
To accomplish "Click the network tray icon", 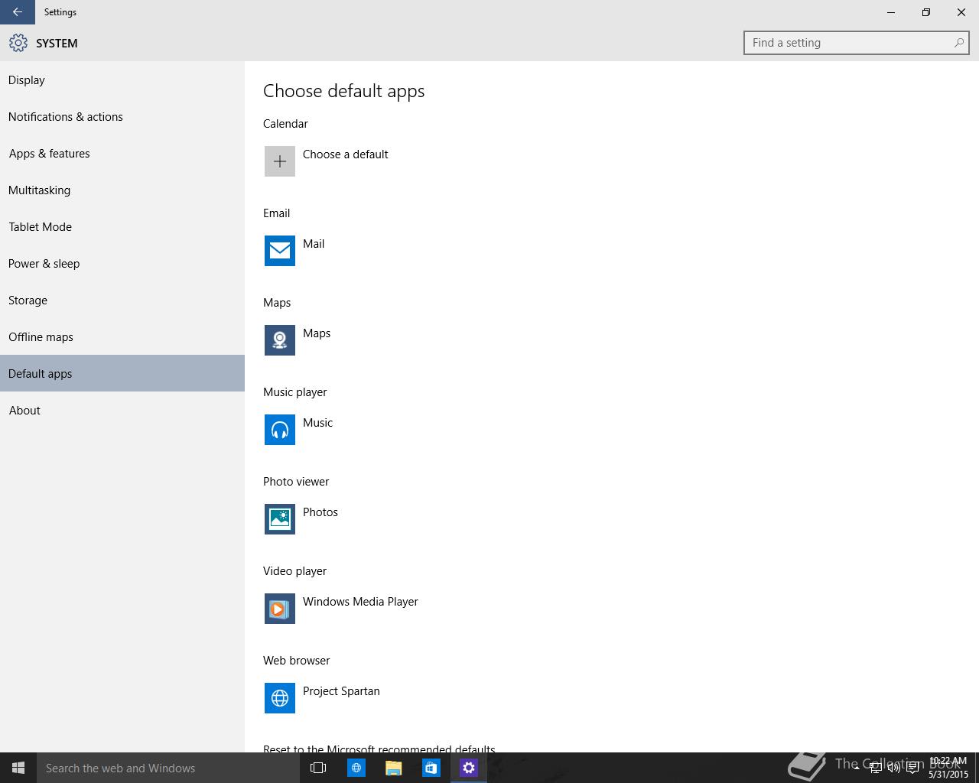I will point(875,768).
